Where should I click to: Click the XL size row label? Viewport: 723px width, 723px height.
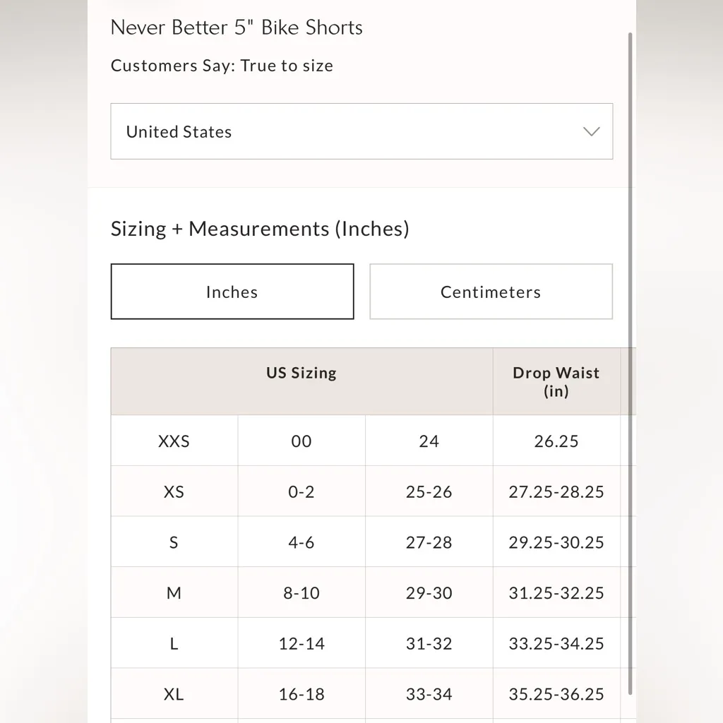(174, 695)
